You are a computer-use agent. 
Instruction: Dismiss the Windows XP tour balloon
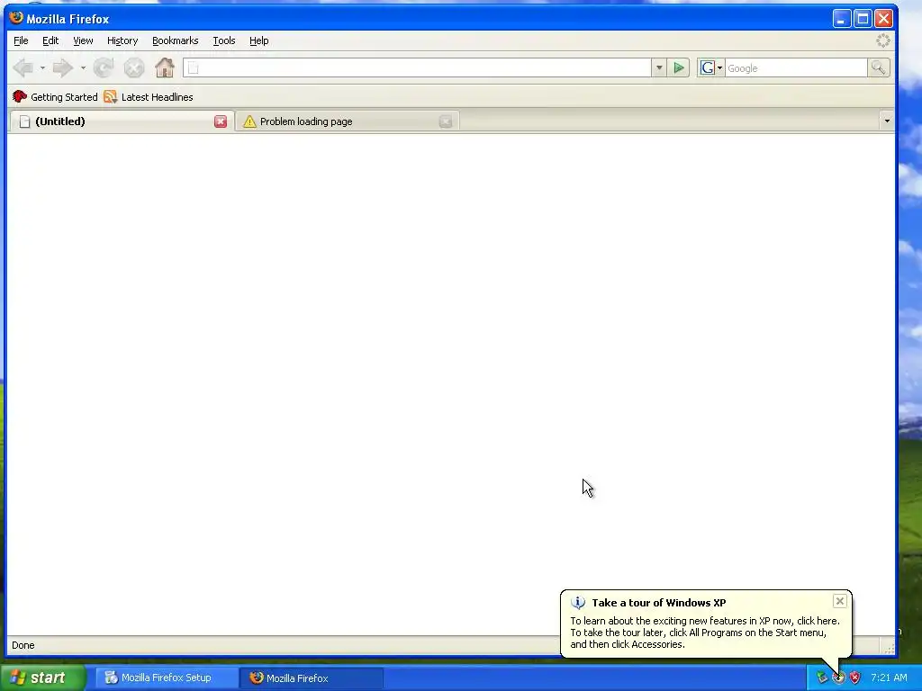click(840, 600)
